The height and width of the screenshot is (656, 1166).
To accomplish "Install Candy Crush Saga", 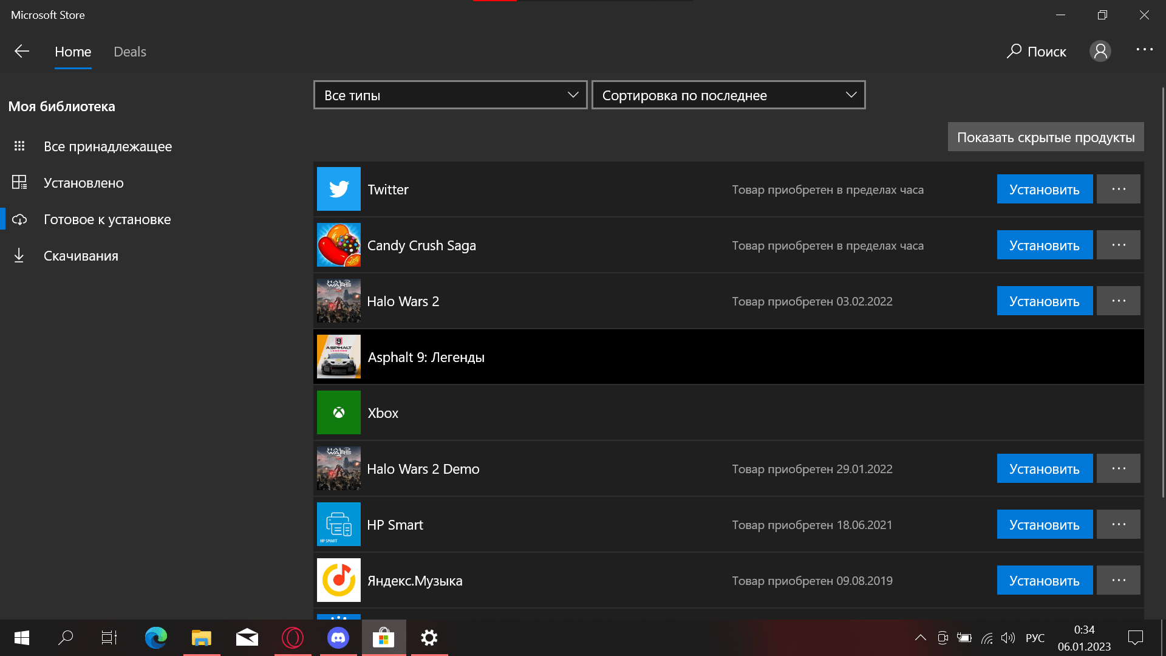I will point(1045,245).
